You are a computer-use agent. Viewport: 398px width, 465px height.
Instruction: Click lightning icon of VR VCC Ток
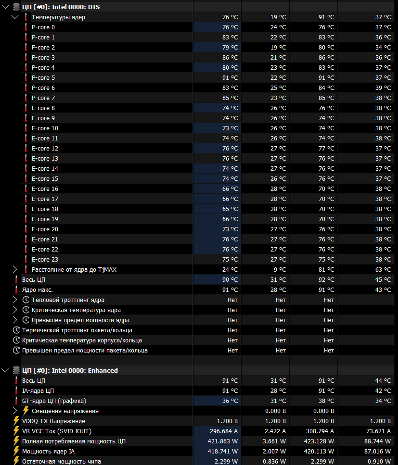click(x=16, y=431)
